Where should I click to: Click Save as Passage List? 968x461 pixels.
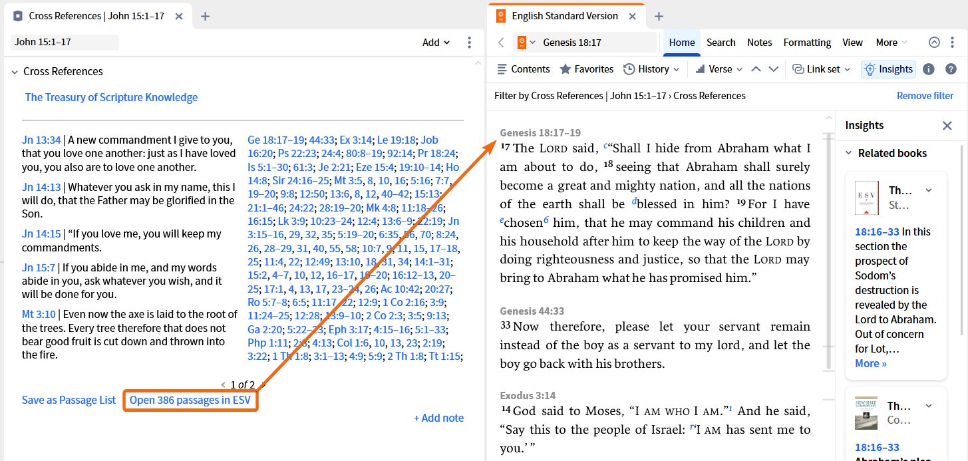(x=69, y=400)
